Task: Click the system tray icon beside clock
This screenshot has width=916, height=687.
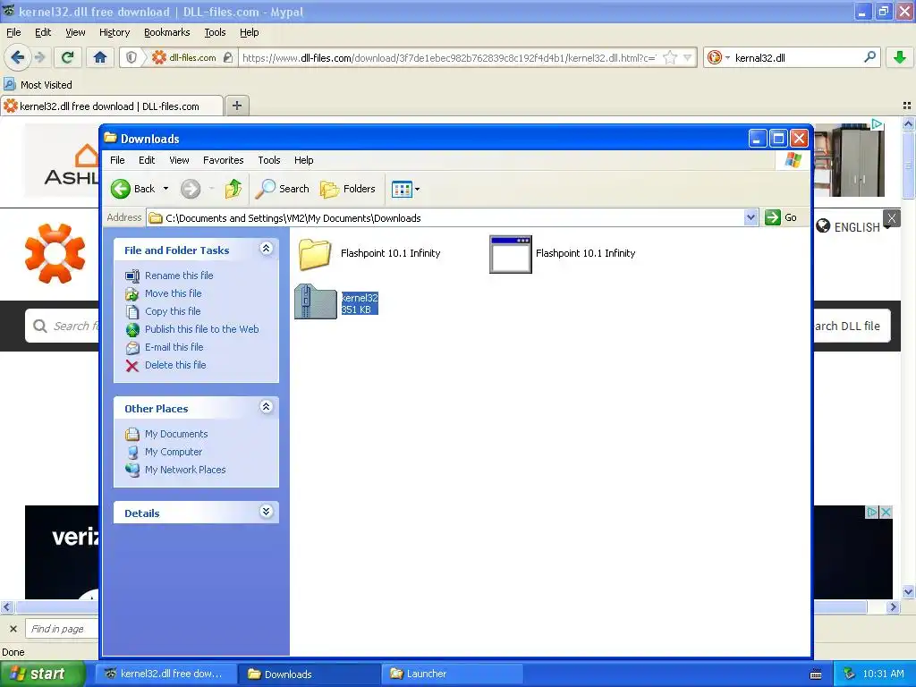Action: (850, 674)
